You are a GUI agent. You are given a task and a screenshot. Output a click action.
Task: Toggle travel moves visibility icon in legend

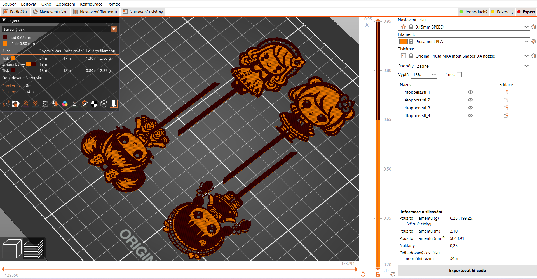coord(6,104)
